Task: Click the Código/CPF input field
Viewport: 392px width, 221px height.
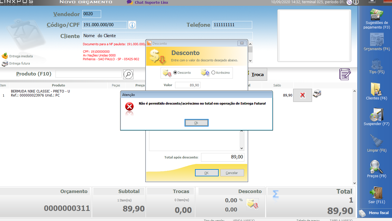Action: click(105, 25)
